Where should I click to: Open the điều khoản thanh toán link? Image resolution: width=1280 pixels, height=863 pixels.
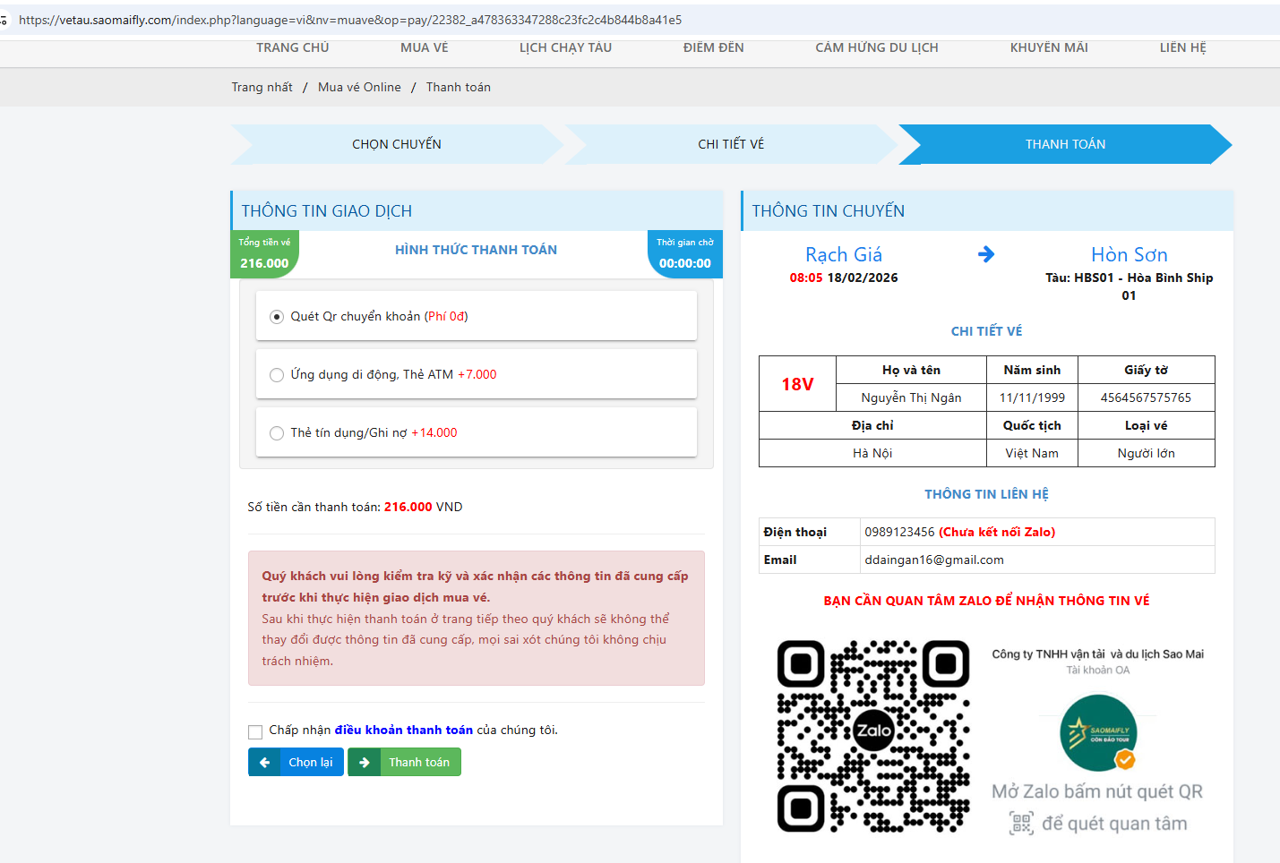(x=403, y=731)
